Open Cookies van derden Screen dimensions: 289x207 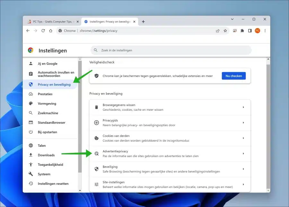point(170,138)
